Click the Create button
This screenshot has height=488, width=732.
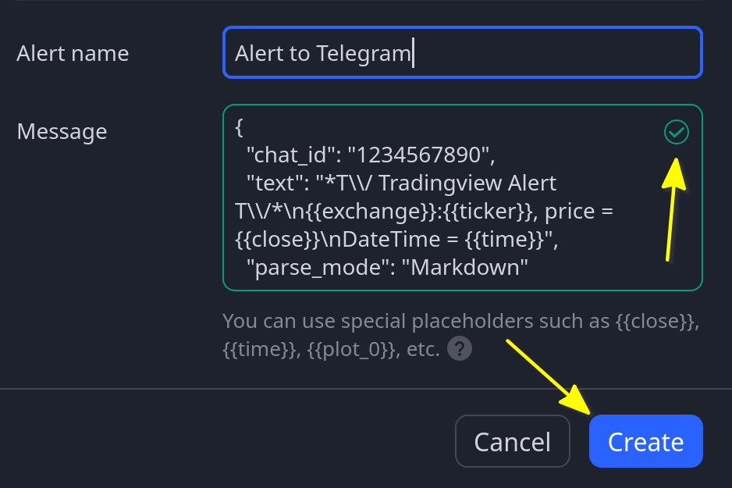tap(645, 441)
